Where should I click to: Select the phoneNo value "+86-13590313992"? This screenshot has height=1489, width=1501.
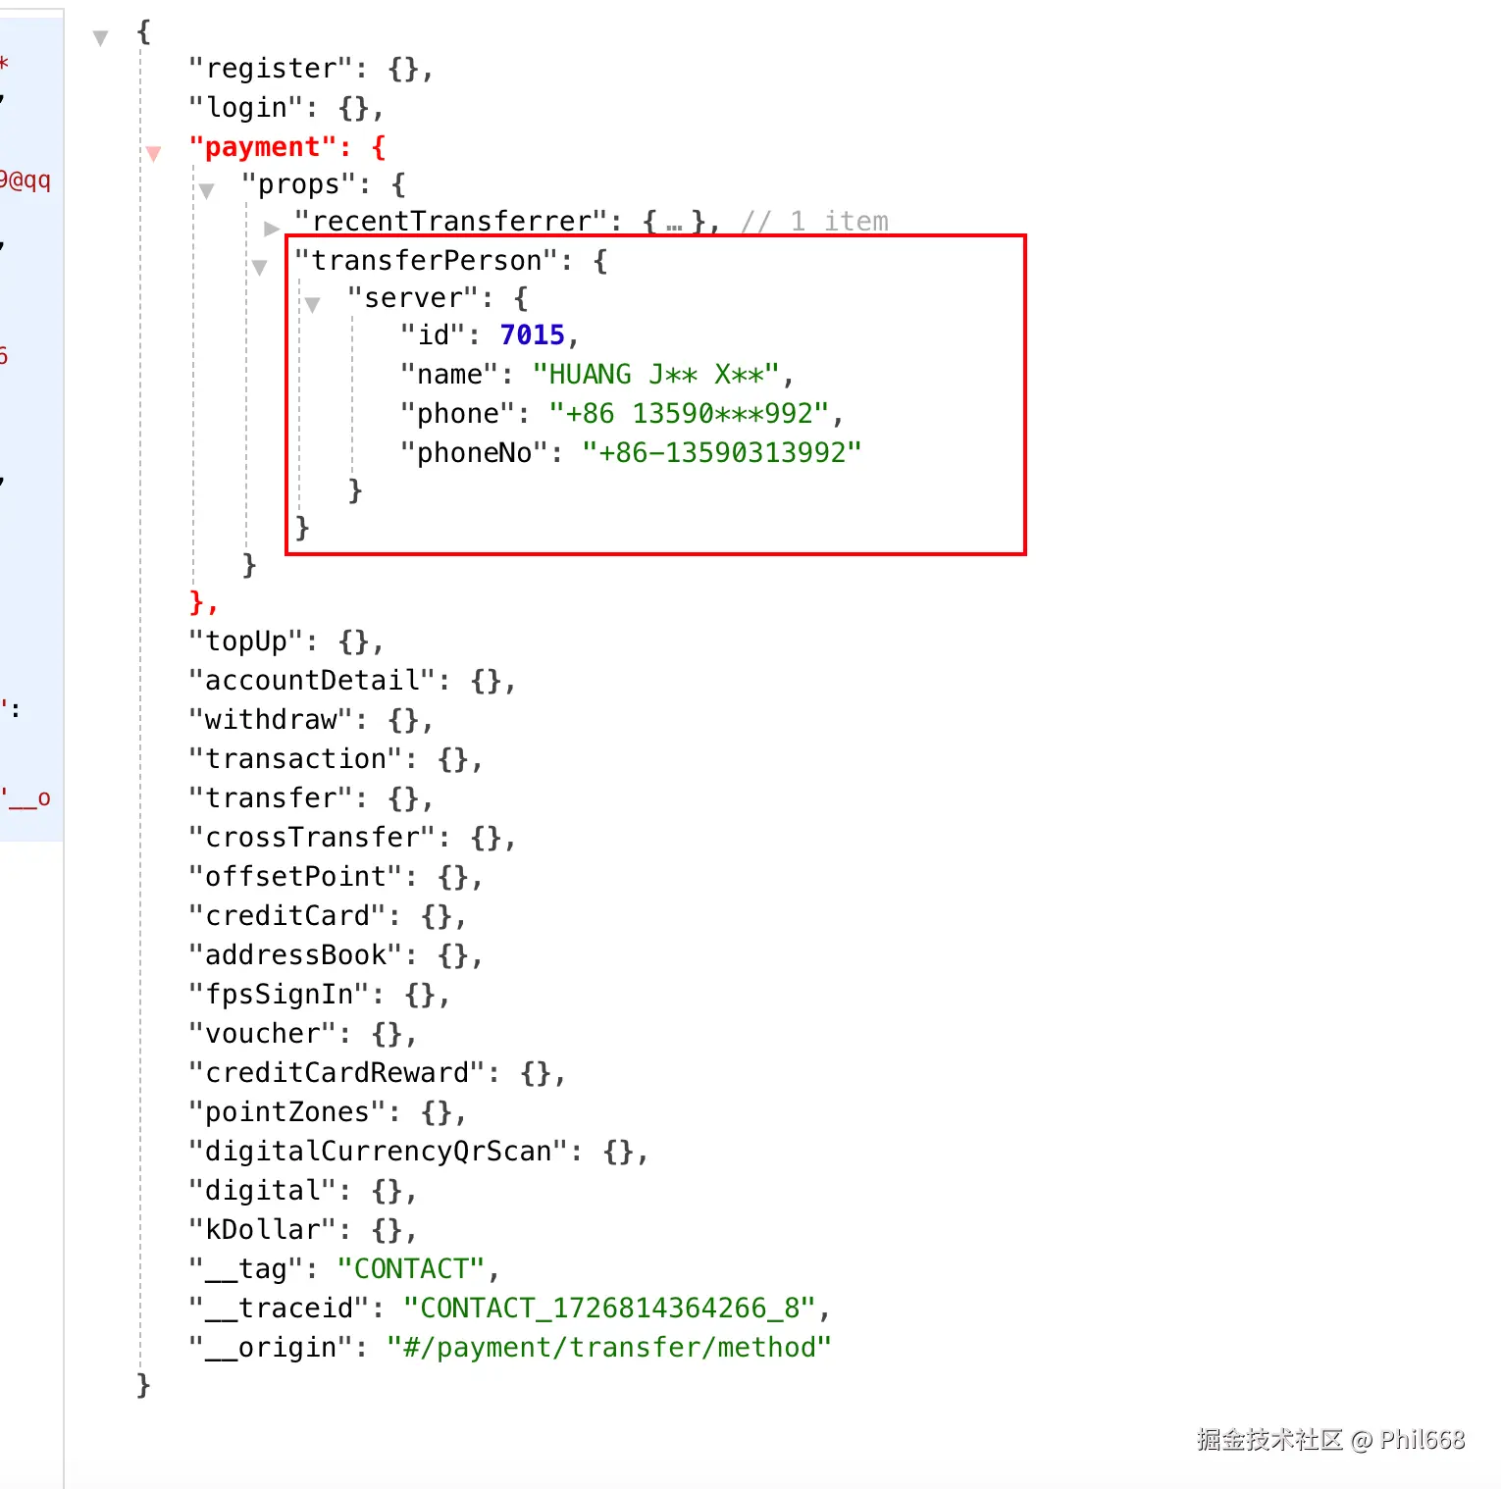(x=722, y=453)
